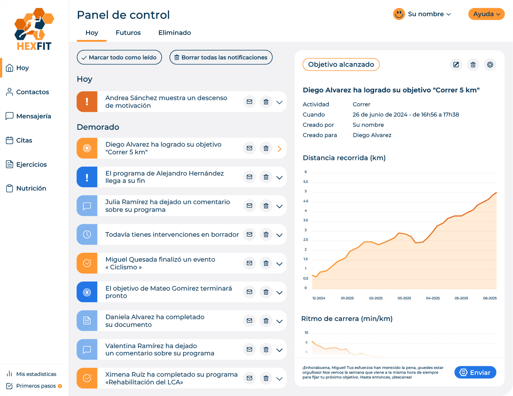
Task: Delete the Miguel Quesada Ciclismo notification
Action: [266, 263]
